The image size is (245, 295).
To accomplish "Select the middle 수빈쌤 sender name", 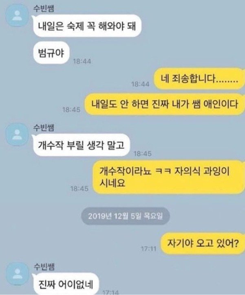I will [x=44, y=127].
